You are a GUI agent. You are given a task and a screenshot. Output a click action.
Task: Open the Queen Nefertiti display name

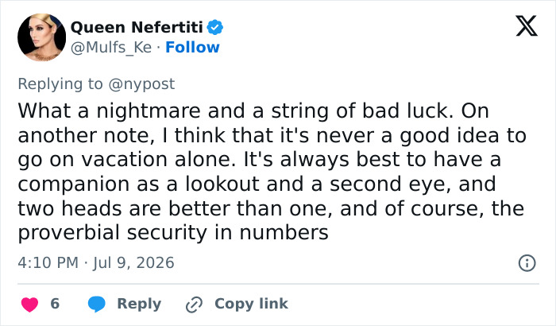click(137, 27)
